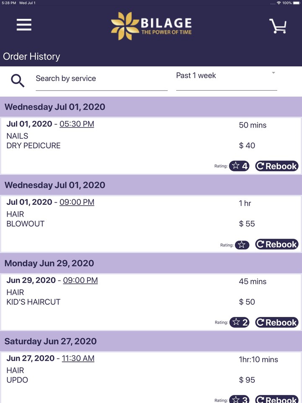This screenshot has height=403, width=302.
Task: Tap the 3-star rating on Updo
Action: pos(240,400)
